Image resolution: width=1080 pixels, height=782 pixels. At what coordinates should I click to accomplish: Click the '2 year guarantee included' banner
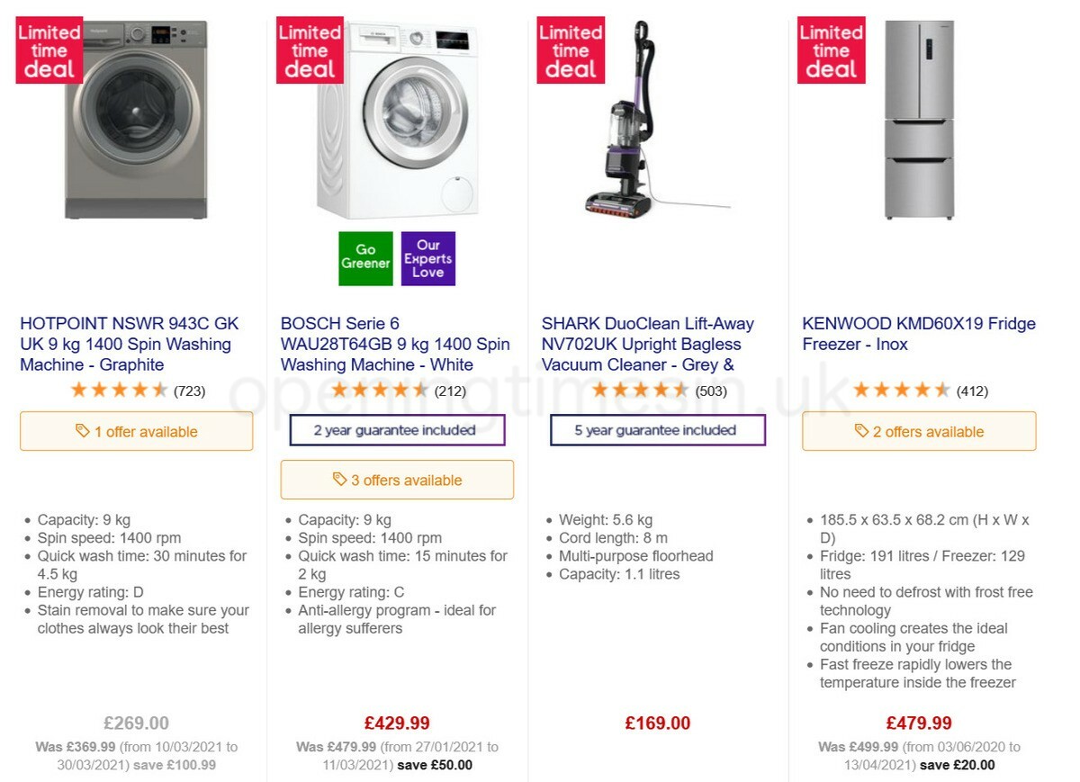[397, 431]
